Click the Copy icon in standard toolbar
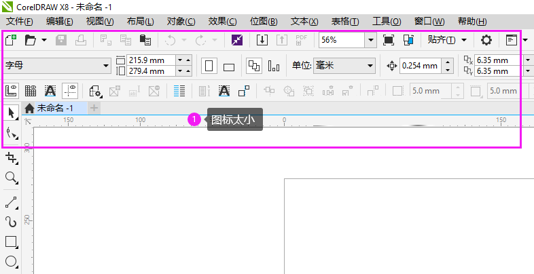Viewport: 534px width, 274px height. [126, 40]
